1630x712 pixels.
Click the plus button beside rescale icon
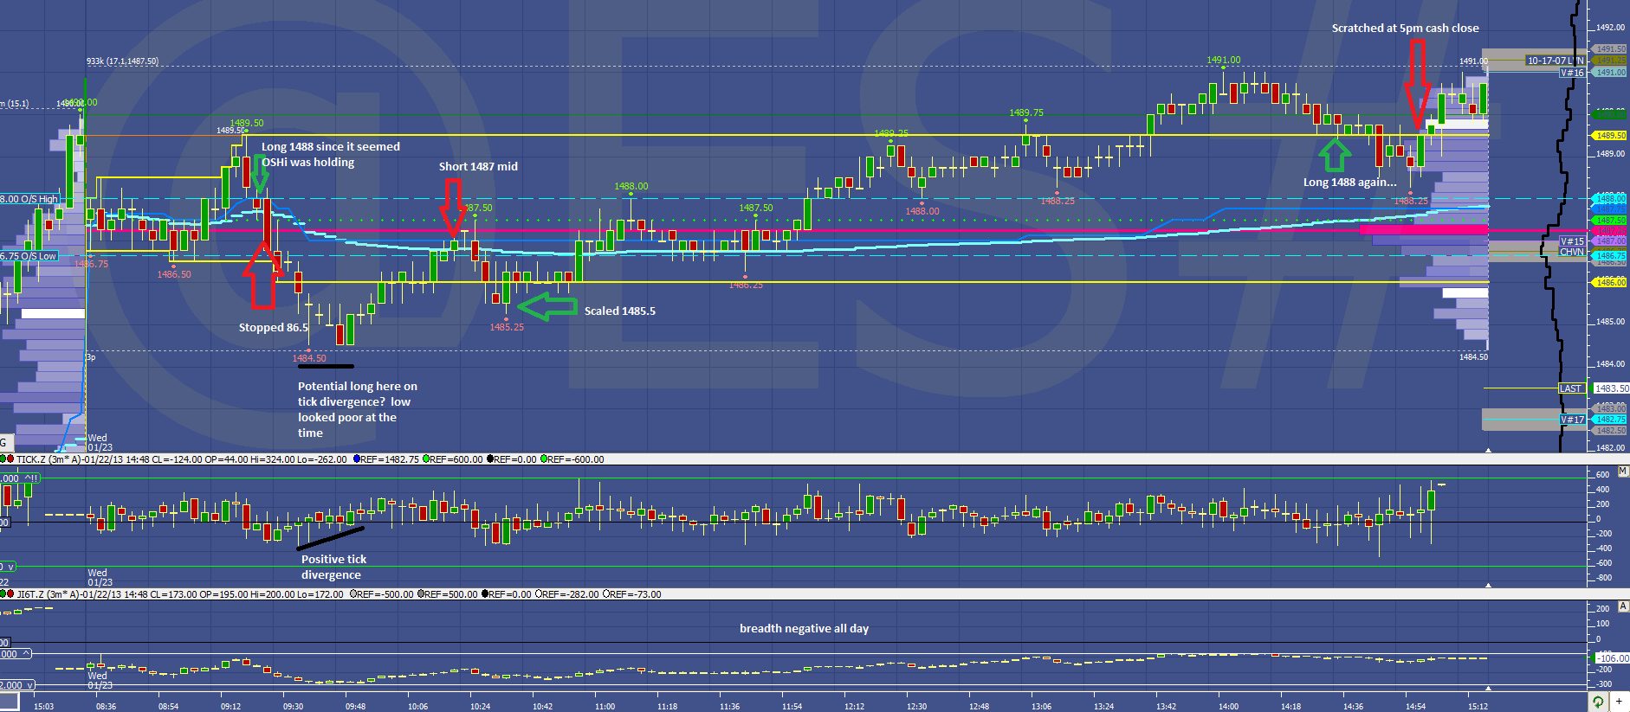pyautogui.click(x=1619, y=702)
